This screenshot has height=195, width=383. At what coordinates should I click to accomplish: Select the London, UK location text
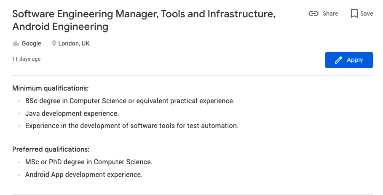point(74,43)
